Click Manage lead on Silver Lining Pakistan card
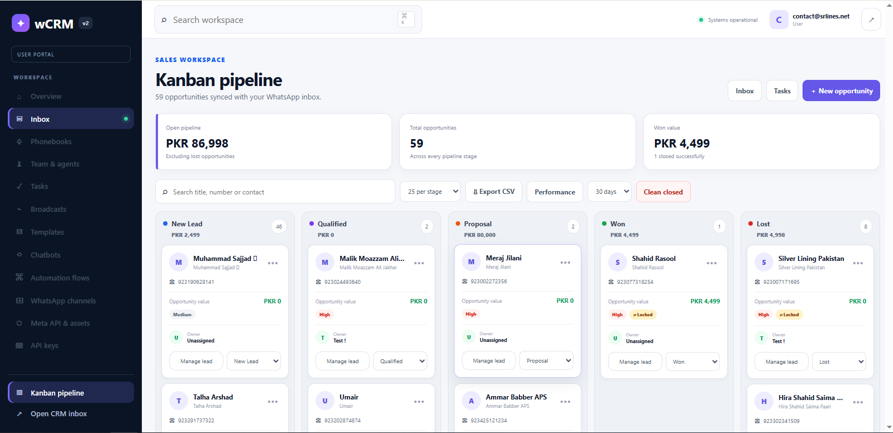893x433 pixels. coord(781,361)
